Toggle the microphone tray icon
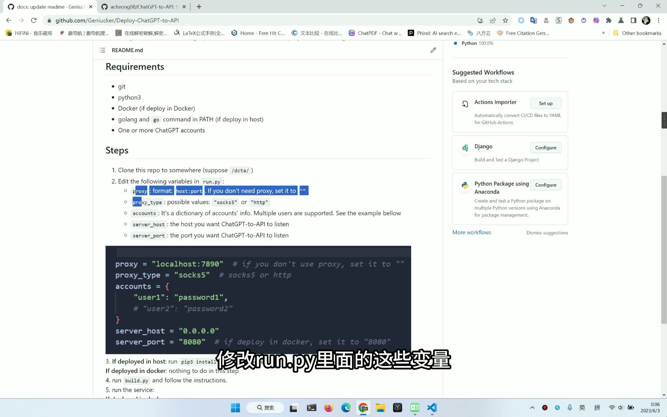The image size is (667, 417). pyautogui.click(x=570, y=408)
